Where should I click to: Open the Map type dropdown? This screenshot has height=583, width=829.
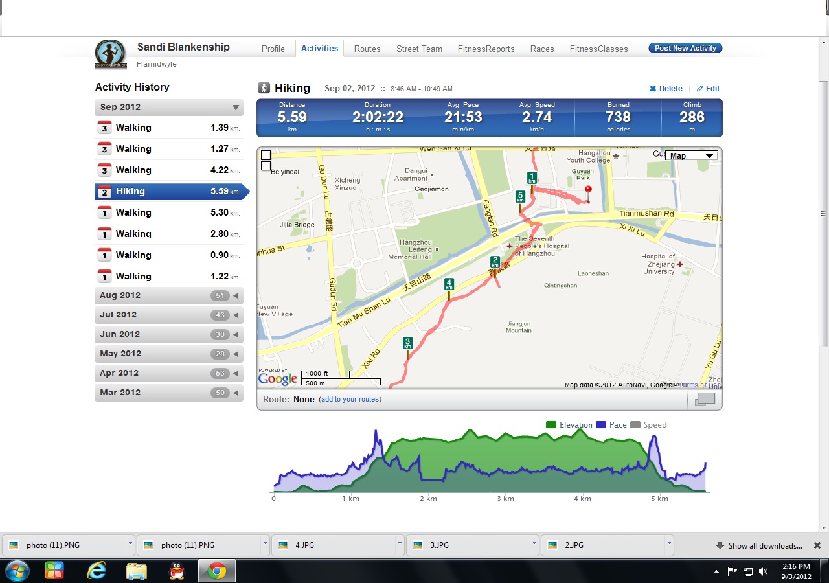[691, 155]
